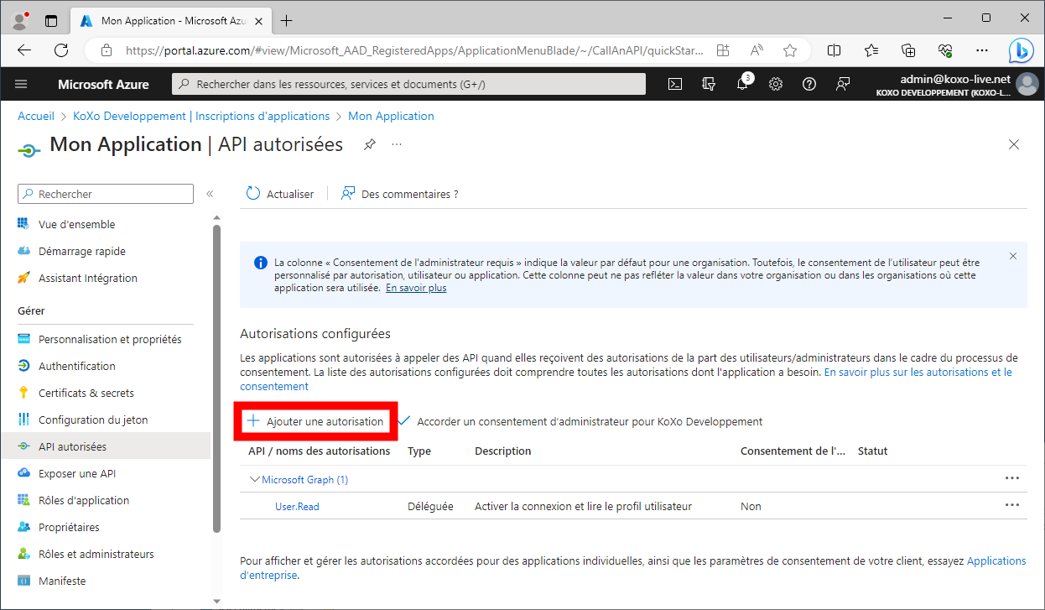Click the browser back arrow
Viewport: 1045px width, 610px height.
tap(23, 50)
